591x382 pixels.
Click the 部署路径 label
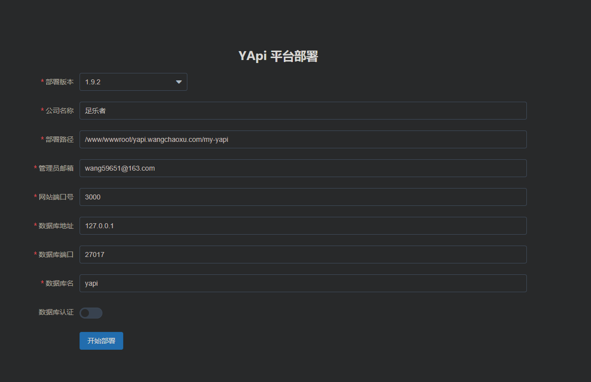[60, 139]
